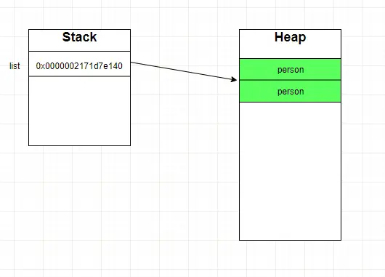Select the Stack header title
385x277 pixels.
tap(79, 37)
